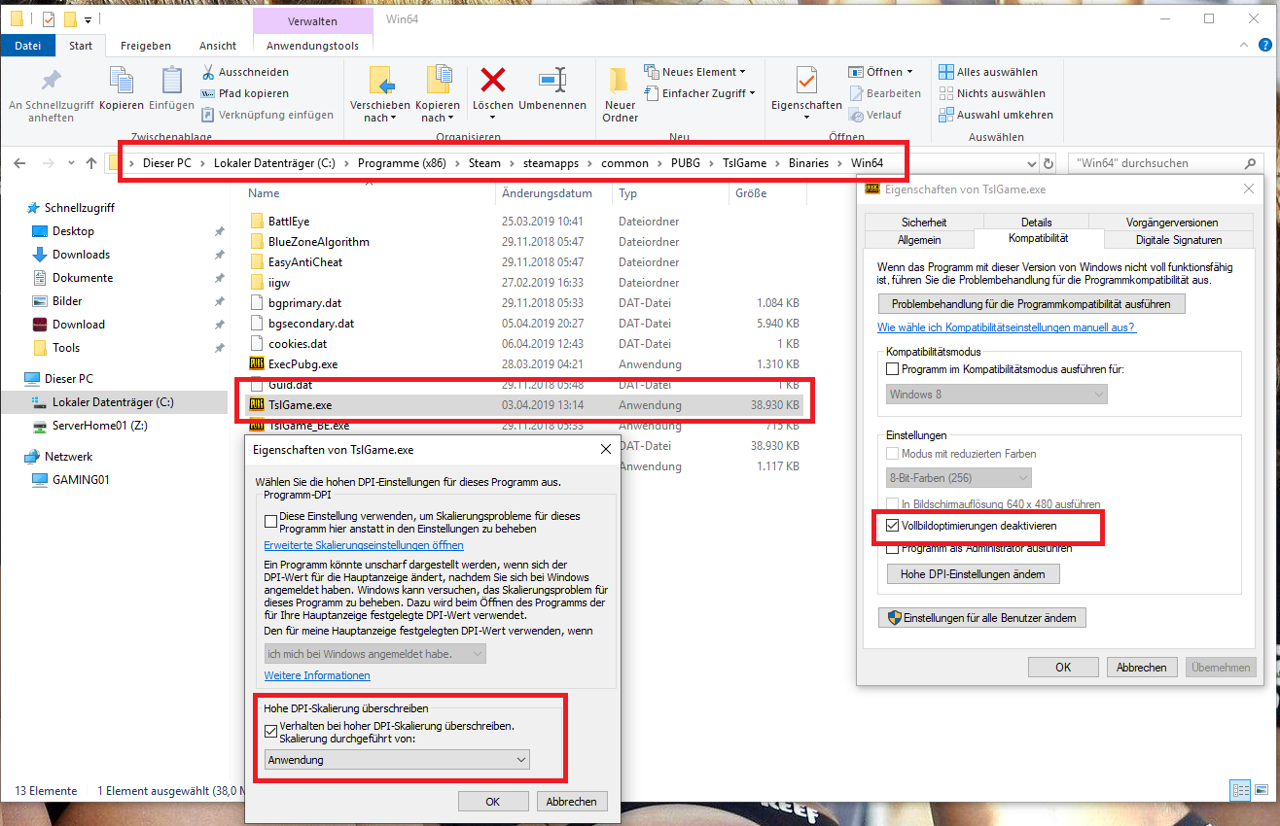Navigate up one folder with the up arrow
The image size is (1280, 826).
click(92, 163)
